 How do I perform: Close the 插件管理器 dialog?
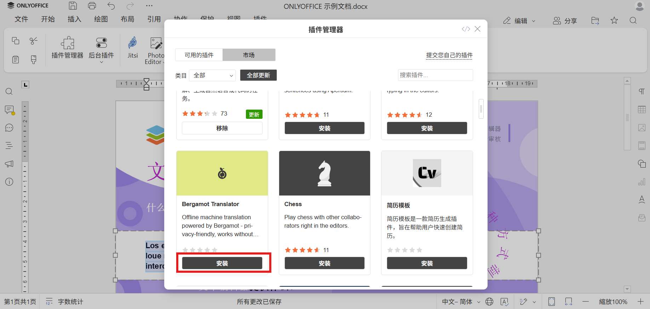[x=478, y=29]
